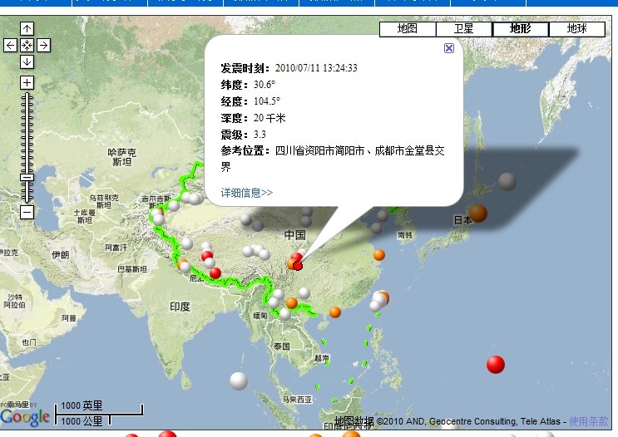Select the gray marker northeast of Japan
618x437 pixels.
pyautogui.click(x=507, y=181)
